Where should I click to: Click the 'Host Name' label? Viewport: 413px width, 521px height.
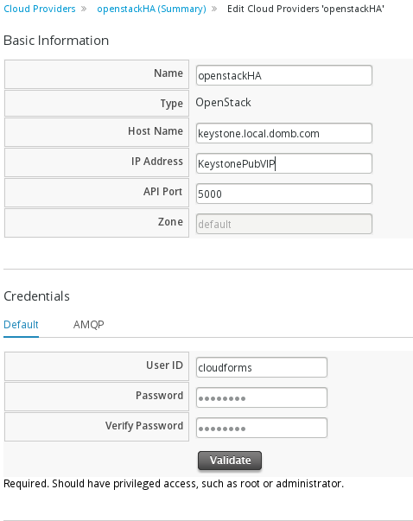click(156, 131)
